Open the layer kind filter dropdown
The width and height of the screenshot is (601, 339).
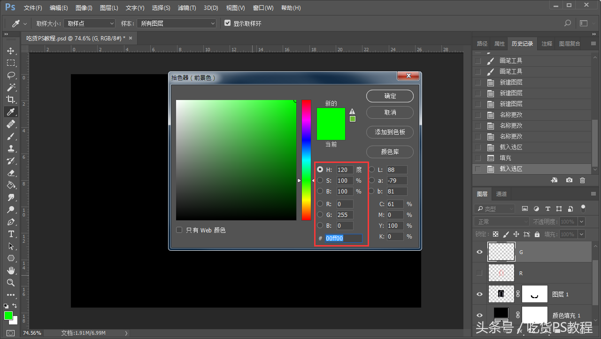coord(495,208)
